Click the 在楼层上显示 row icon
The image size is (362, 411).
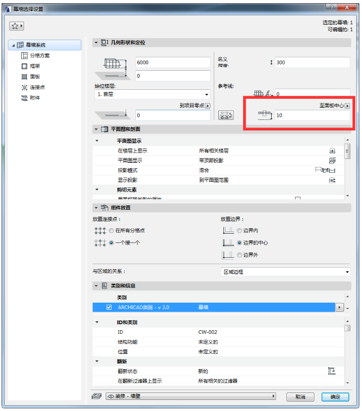click(332, 151)
